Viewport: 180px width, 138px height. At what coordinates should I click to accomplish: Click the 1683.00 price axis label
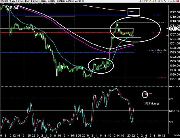tap(175, 70)
